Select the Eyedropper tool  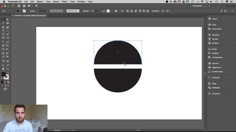pos(3,57)
